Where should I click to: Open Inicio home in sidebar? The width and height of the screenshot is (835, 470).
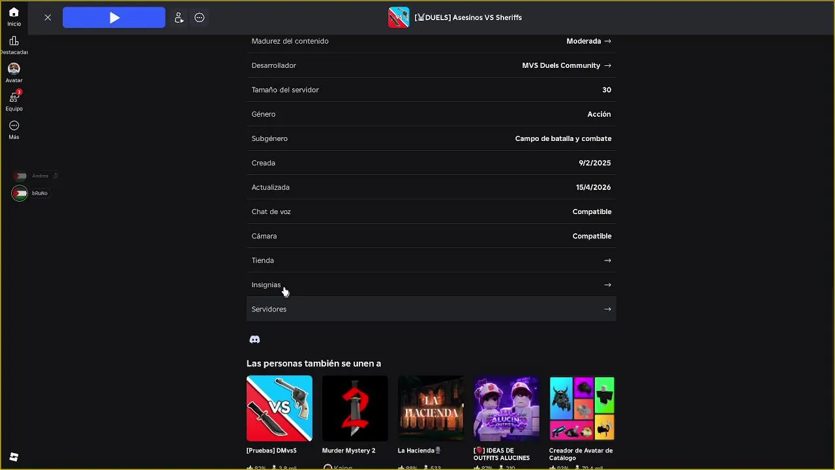(x=14, y=17)
